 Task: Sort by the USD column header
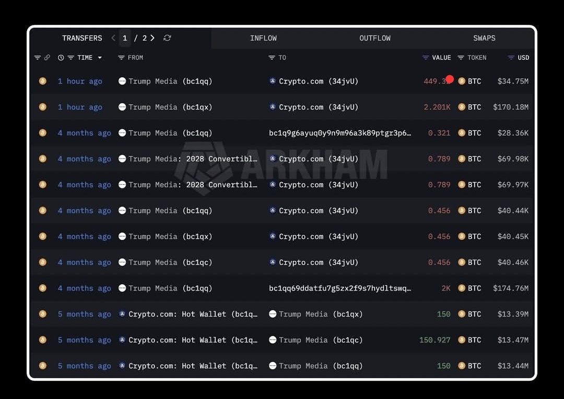tap(523, 57)
